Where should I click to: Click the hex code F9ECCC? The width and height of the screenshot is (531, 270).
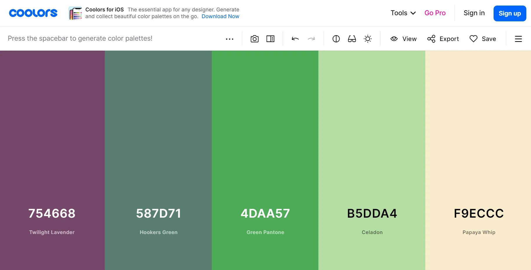(479, 214)
